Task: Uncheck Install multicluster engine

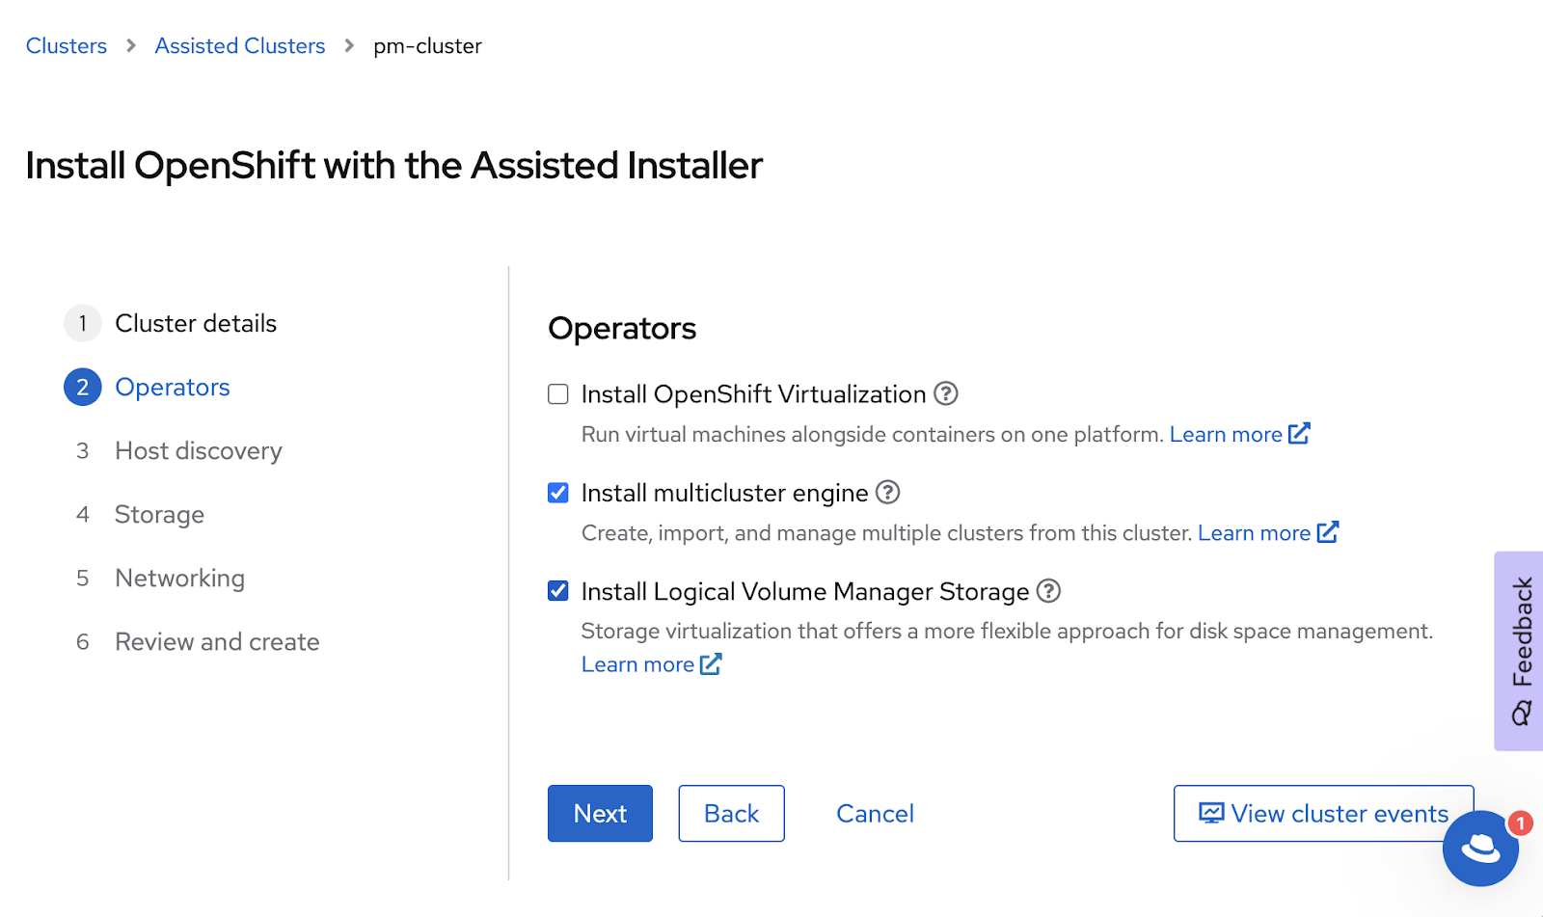Action: pos(557,493)
